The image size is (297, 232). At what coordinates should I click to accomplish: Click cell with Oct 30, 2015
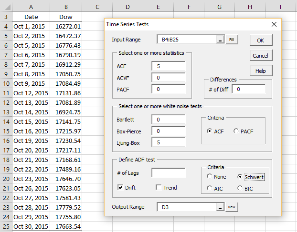31,226
